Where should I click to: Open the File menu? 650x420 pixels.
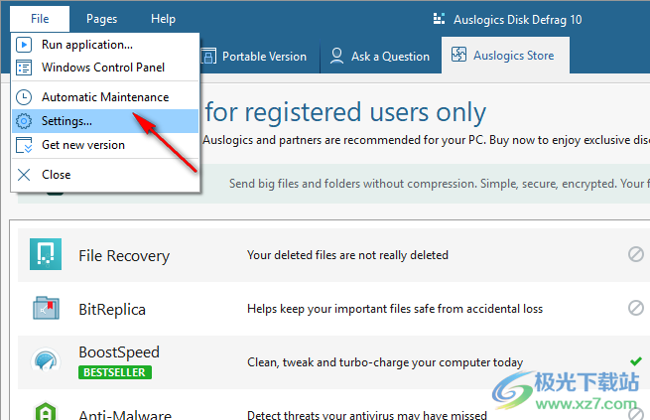point(40,19)
